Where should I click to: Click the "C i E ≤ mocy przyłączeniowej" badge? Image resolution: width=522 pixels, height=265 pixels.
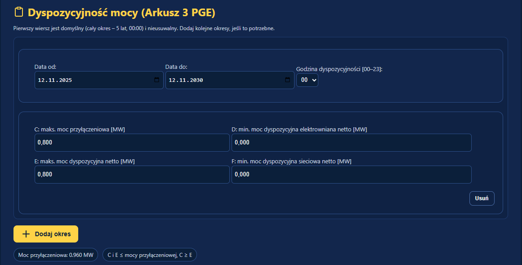point(150,254)
